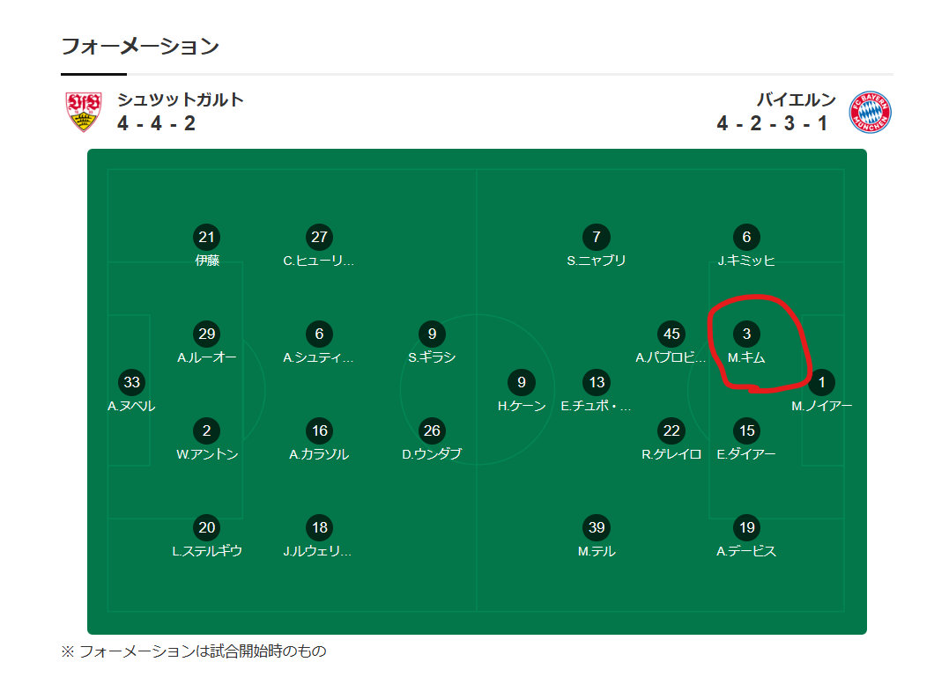Screen dimensions: 934x684
Task: Click number 39 M.テル marker
Action: click(x=597, y=527)
